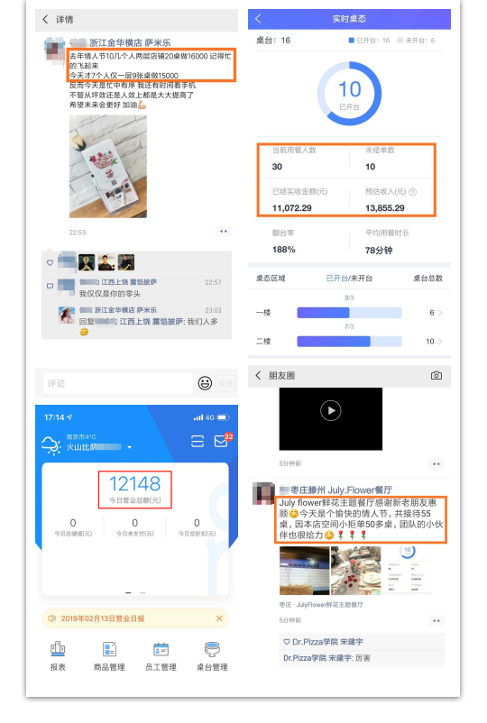Select the 已开台/未开台 column tab

[349, 278]
